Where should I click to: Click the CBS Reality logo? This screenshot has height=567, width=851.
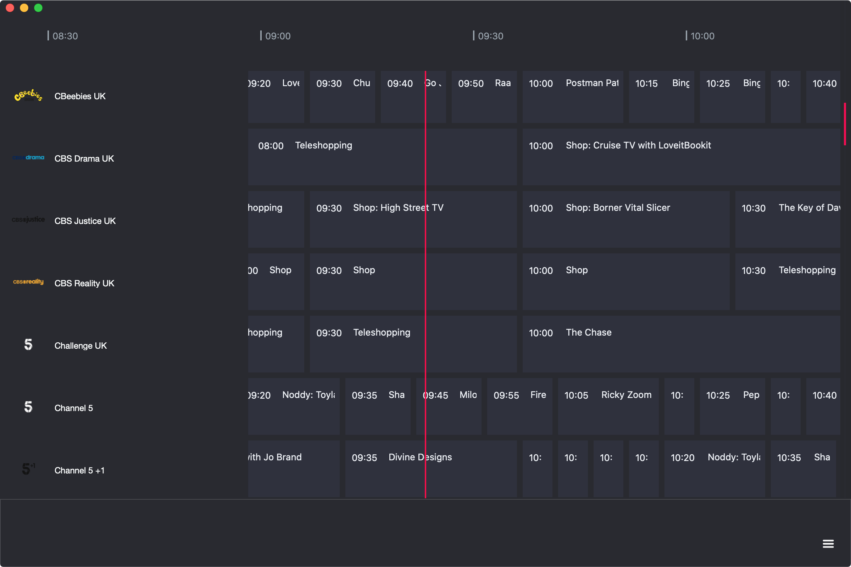point(28,282)
